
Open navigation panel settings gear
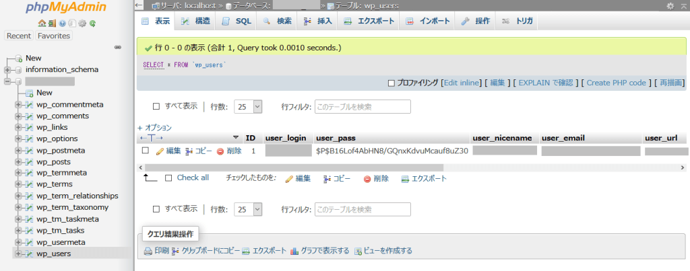[x=82, y=24]
